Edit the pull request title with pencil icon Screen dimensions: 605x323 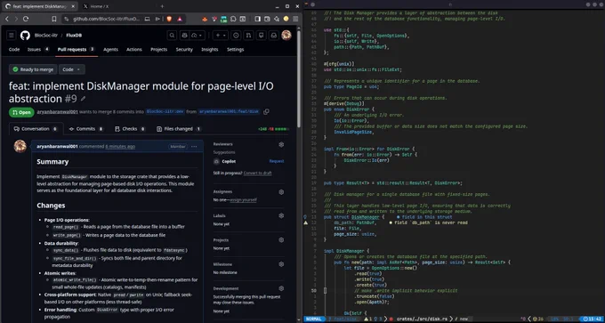click(84, 99)
